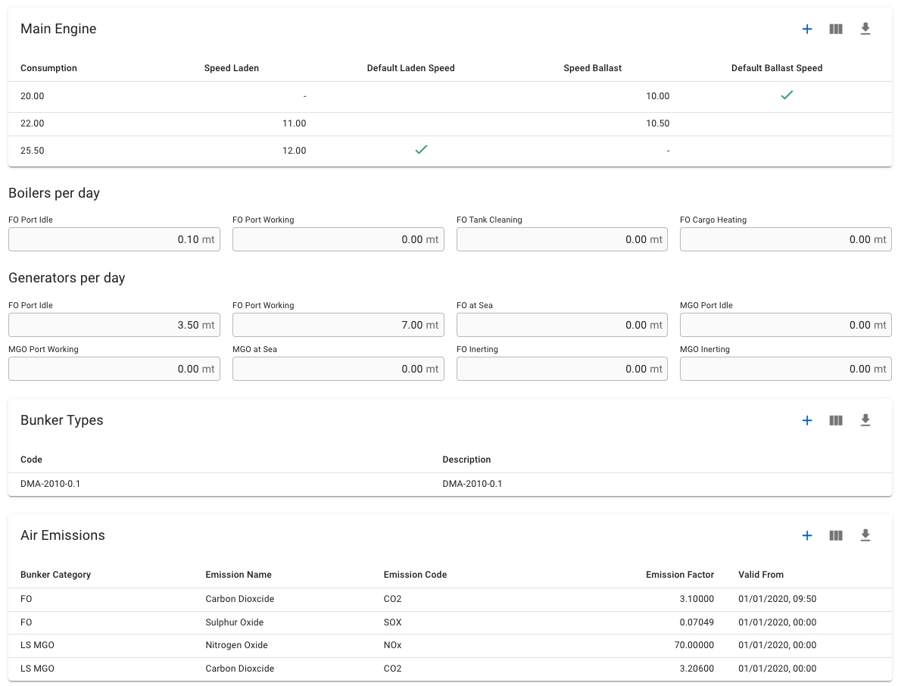Open Bunker Types column settings
Viewport: 898px width, 686px height.
point(836,421)
